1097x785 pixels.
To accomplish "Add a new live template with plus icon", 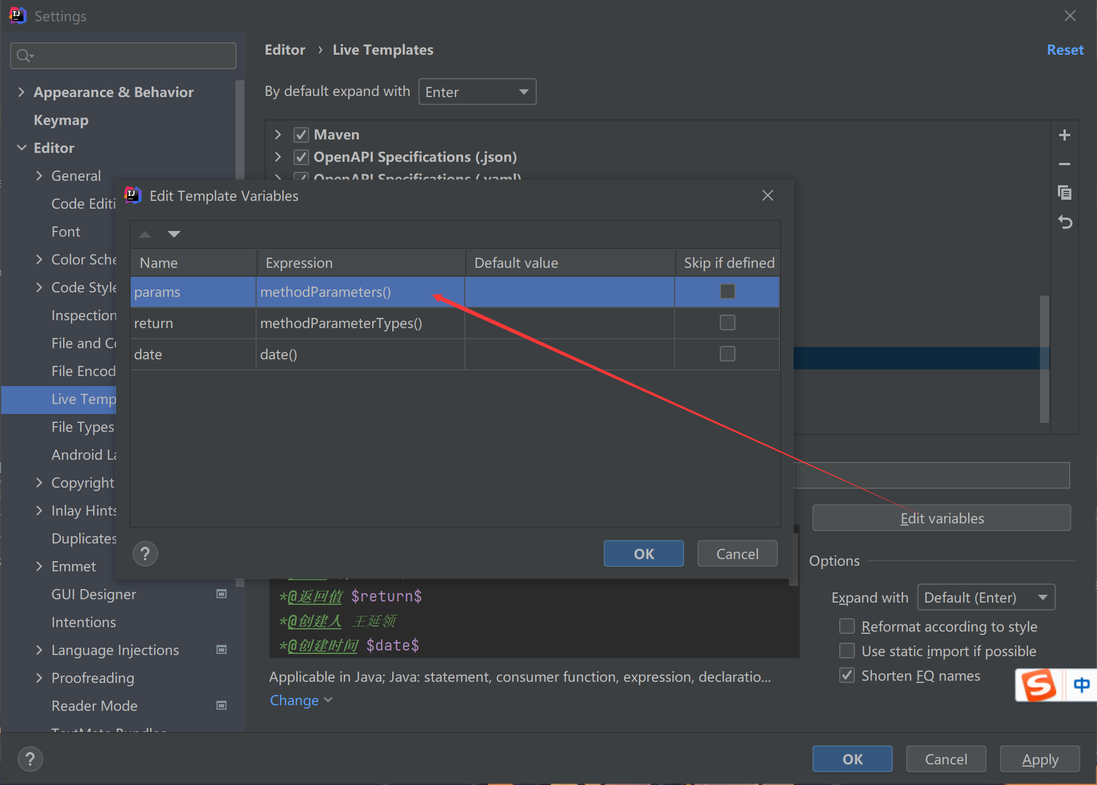I will coord(1064,135).
